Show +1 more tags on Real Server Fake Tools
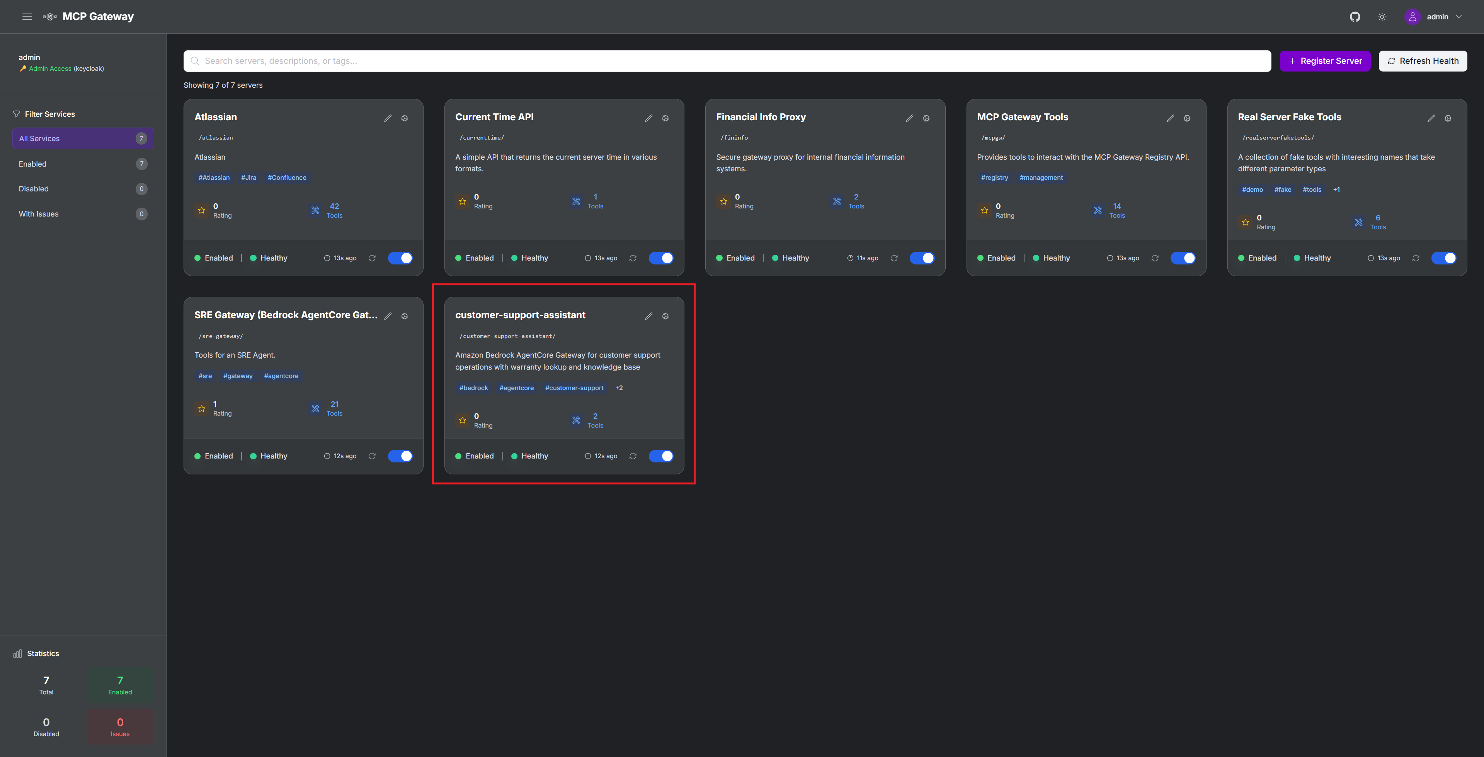Screen dimensions: 1484x757 point(1336,190)
